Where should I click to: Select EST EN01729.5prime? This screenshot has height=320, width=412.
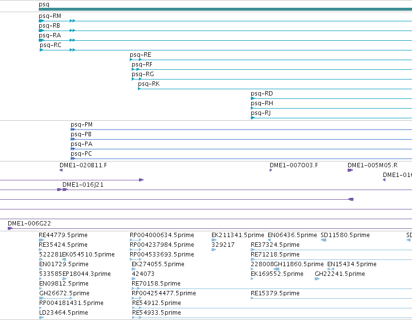(x=63, y=264)
